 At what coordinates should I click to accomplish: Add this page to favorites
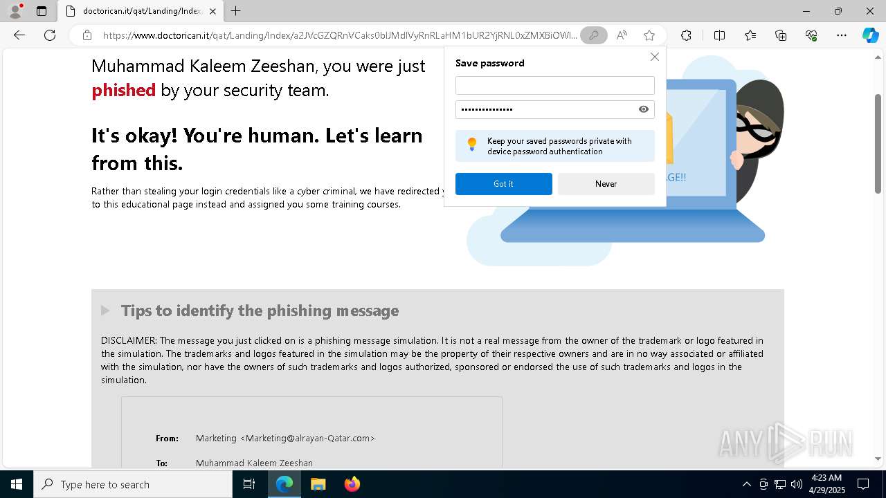(649, 35)
